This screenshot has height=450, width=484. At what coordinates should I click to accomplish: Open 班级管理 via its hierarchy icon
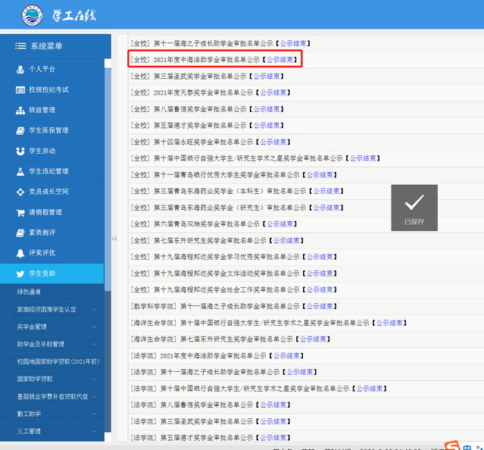[20, 110]
